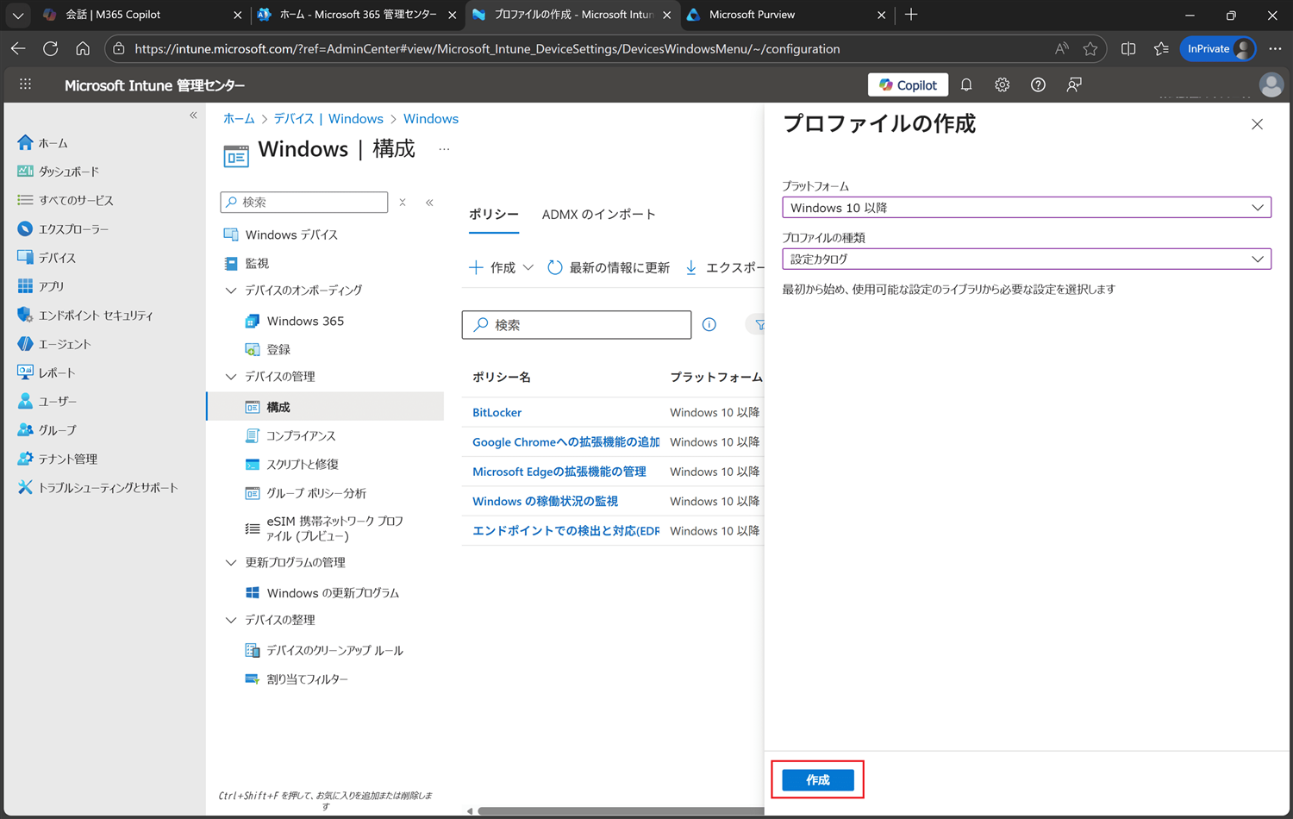Open すべてのサービス in the left navigation

coord(66,200)
